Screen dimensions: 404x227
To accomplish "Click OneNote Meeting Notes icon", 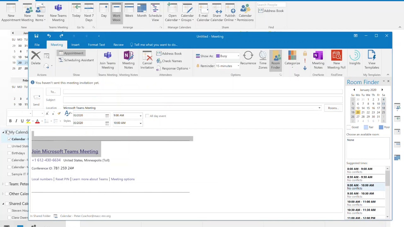I will coord(318,60).
